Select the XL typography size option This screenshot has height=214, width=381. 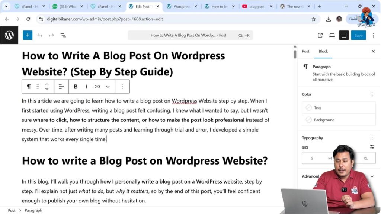pyautogui.click(x=366, y=158)
